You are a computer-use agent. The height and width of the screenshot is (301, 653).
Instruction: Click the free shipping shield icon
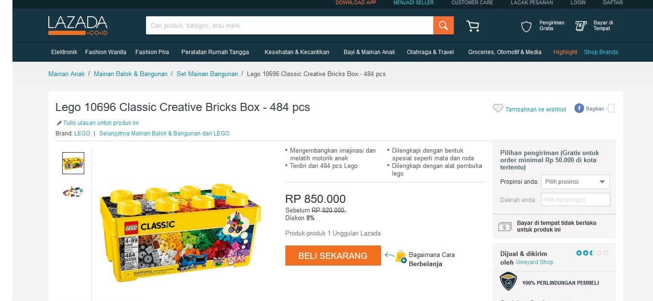tap(526, 26)
